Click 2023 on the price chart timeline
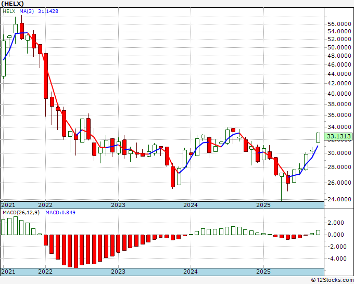This screenshot has height=284, width=354. pos(118,205)
